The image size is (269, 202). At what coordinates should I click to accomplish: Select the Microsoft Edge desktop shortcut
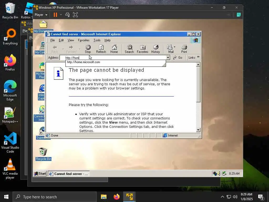(x=10, y=91)
